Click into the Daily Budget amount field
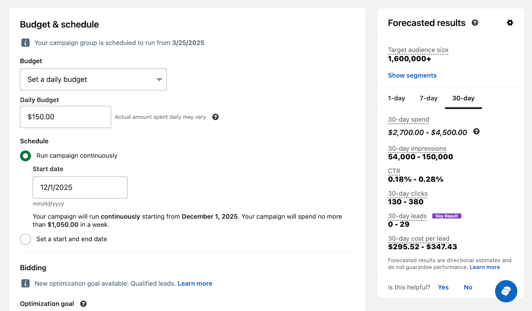The image size is (532, 311). tap(65, 117)
